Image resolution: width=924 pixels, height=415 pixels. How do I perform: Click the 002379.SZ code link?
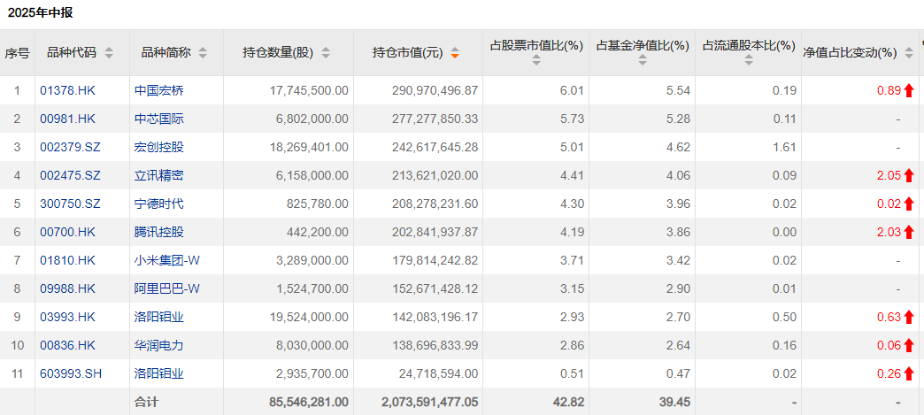[x=69, y=147]
